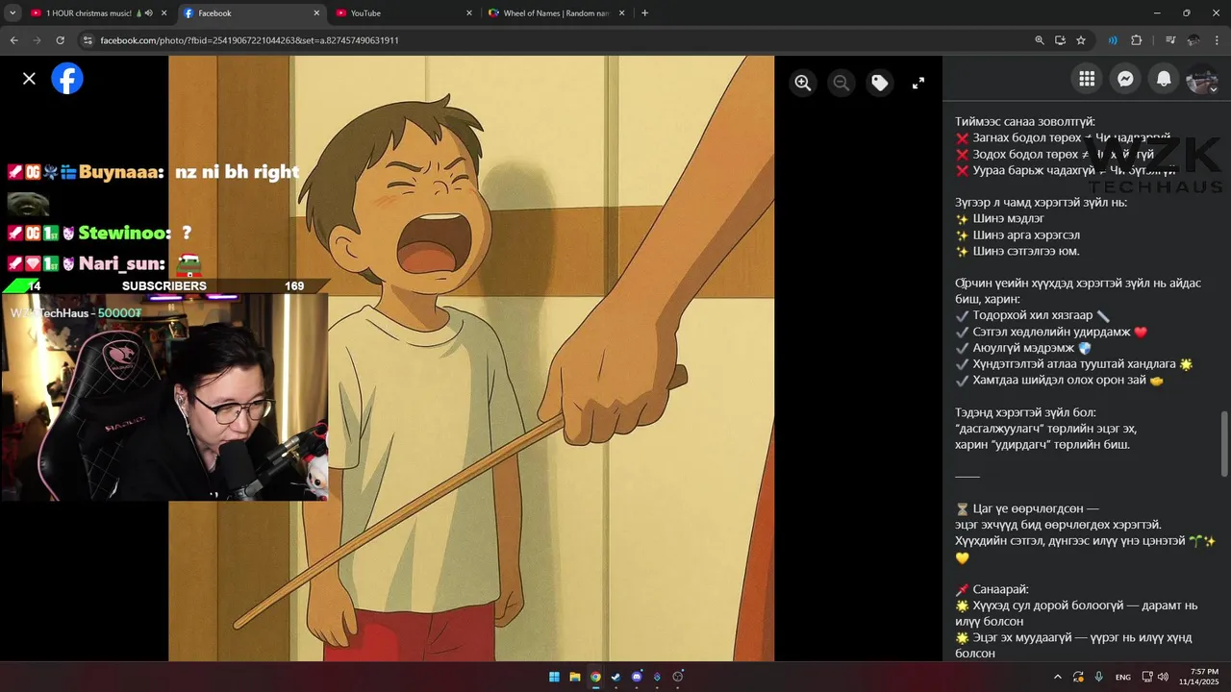Open a new browser tab
This screenshot has height=692, width=1231.
(x=644, y=13)
